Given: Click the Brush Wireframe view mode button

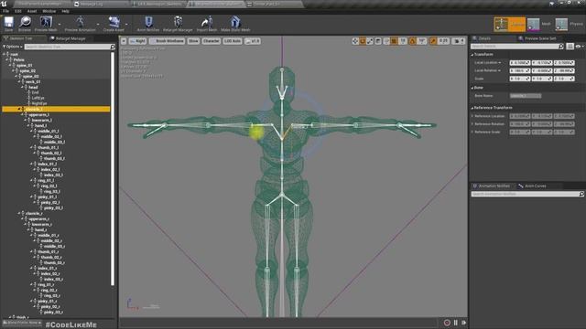Looking at the screenshot, I should 167,41.
